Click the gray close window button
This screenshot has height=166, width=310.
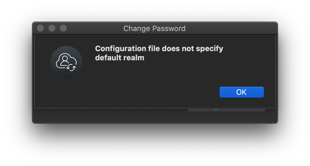(40, 28)
